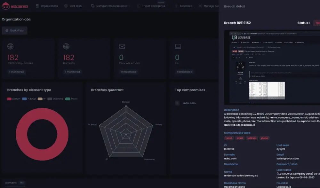Click the globe icon in Domains card
Viewport: 320px width, 188px height.
coord(66,46)
